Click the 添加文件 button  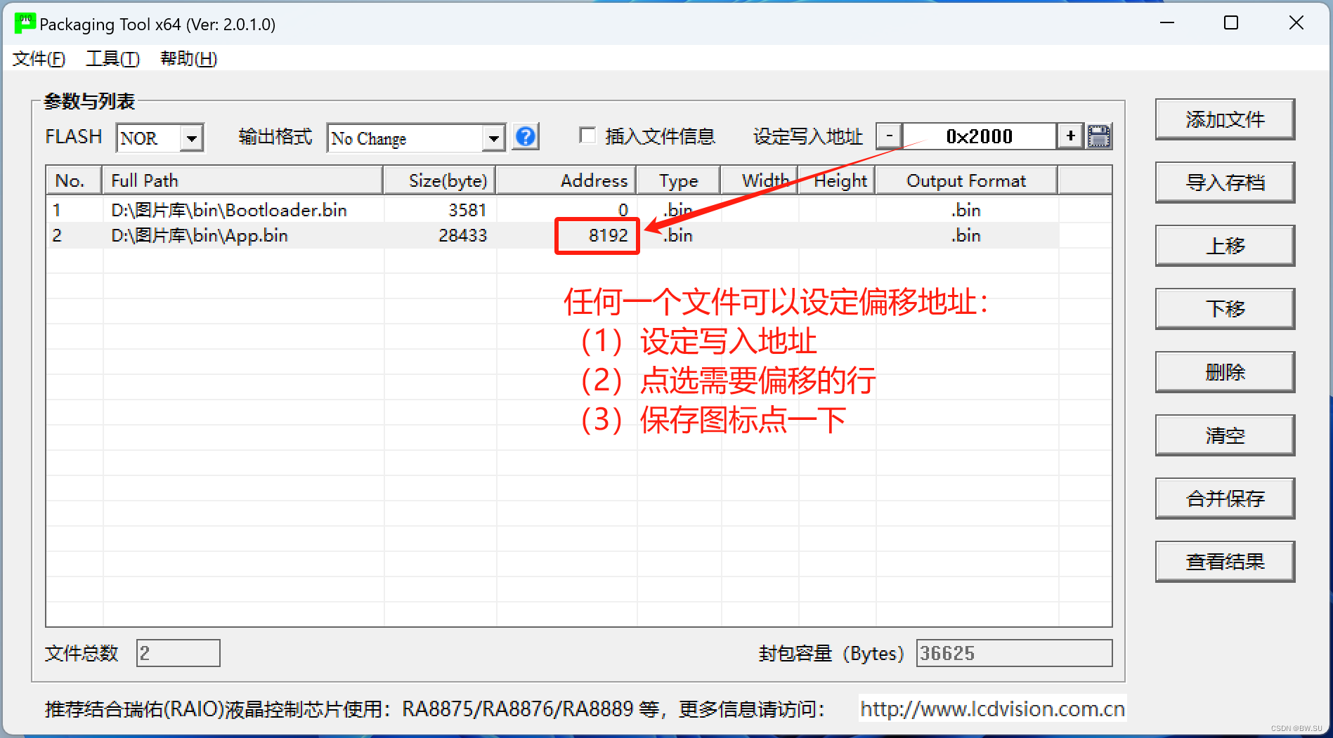1225,119
